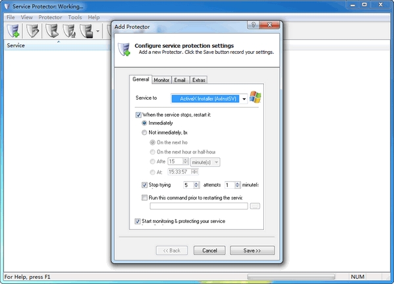Click the attempts count field showing 5

[x=188, y=185]
